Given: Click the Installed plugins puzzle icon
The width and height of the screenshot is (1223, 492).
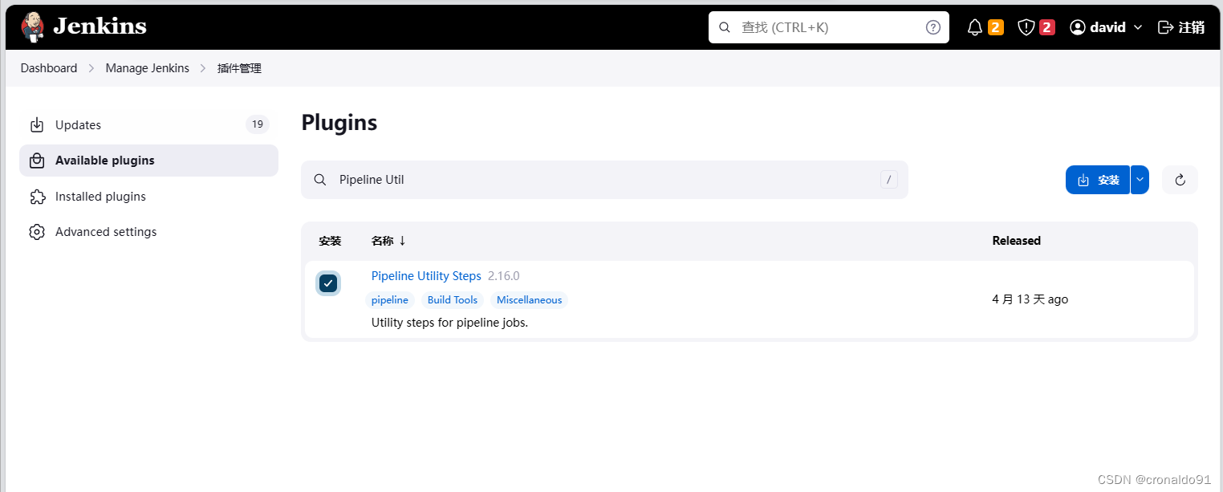Looking at the screenshot, I should pyautogui.click(x=37, y=196).
